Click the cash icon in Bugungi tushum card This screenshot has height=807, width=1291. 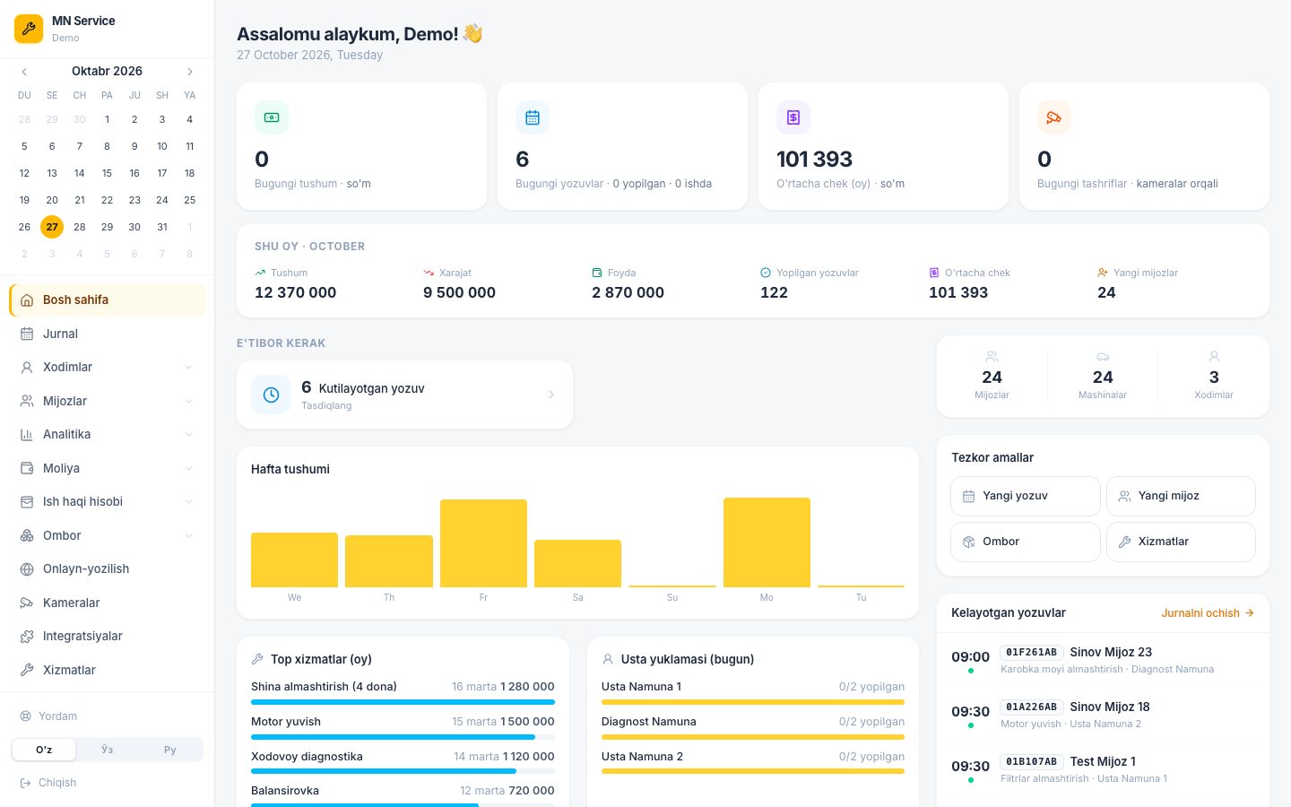pyautogui.click(x=272, y=117)
